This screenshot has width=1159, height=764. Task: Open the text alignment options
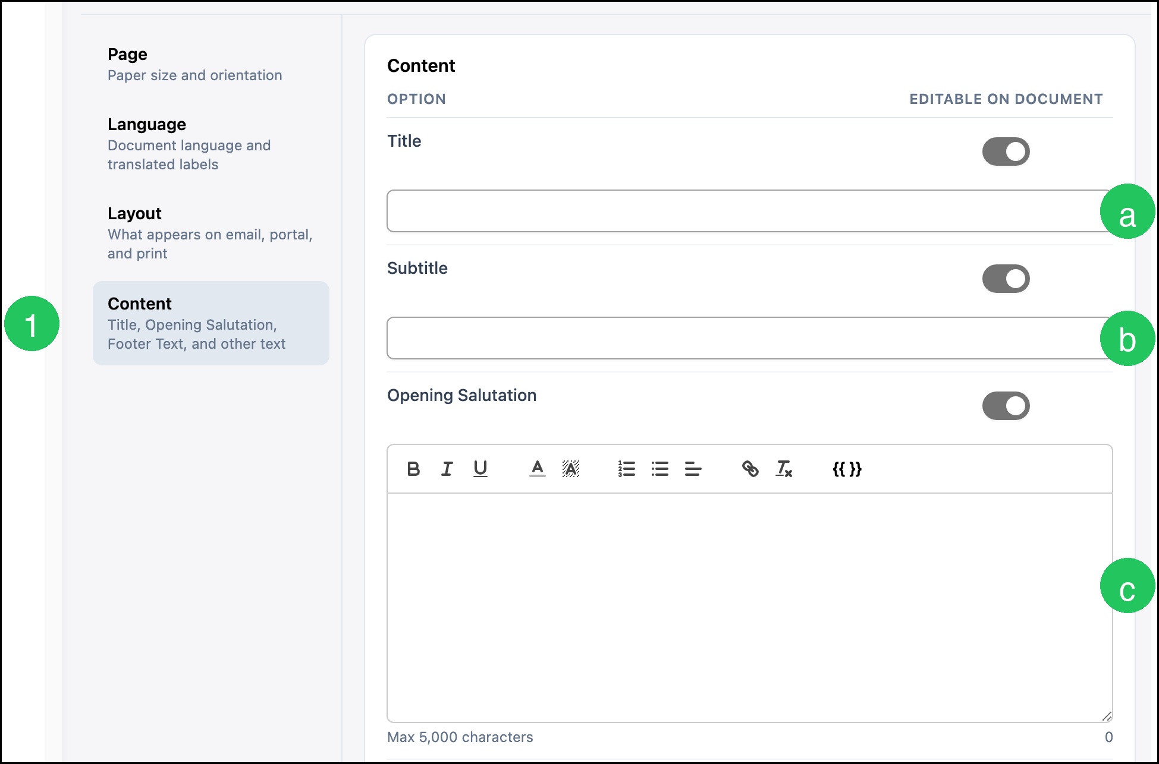[x=693, y=469]
